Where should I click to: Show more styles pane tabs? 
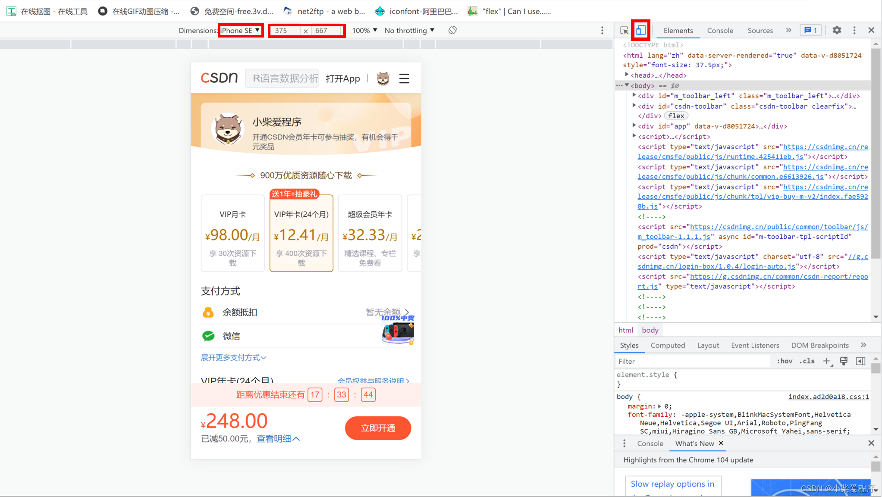pyautogui.click(x=863, y=345)
